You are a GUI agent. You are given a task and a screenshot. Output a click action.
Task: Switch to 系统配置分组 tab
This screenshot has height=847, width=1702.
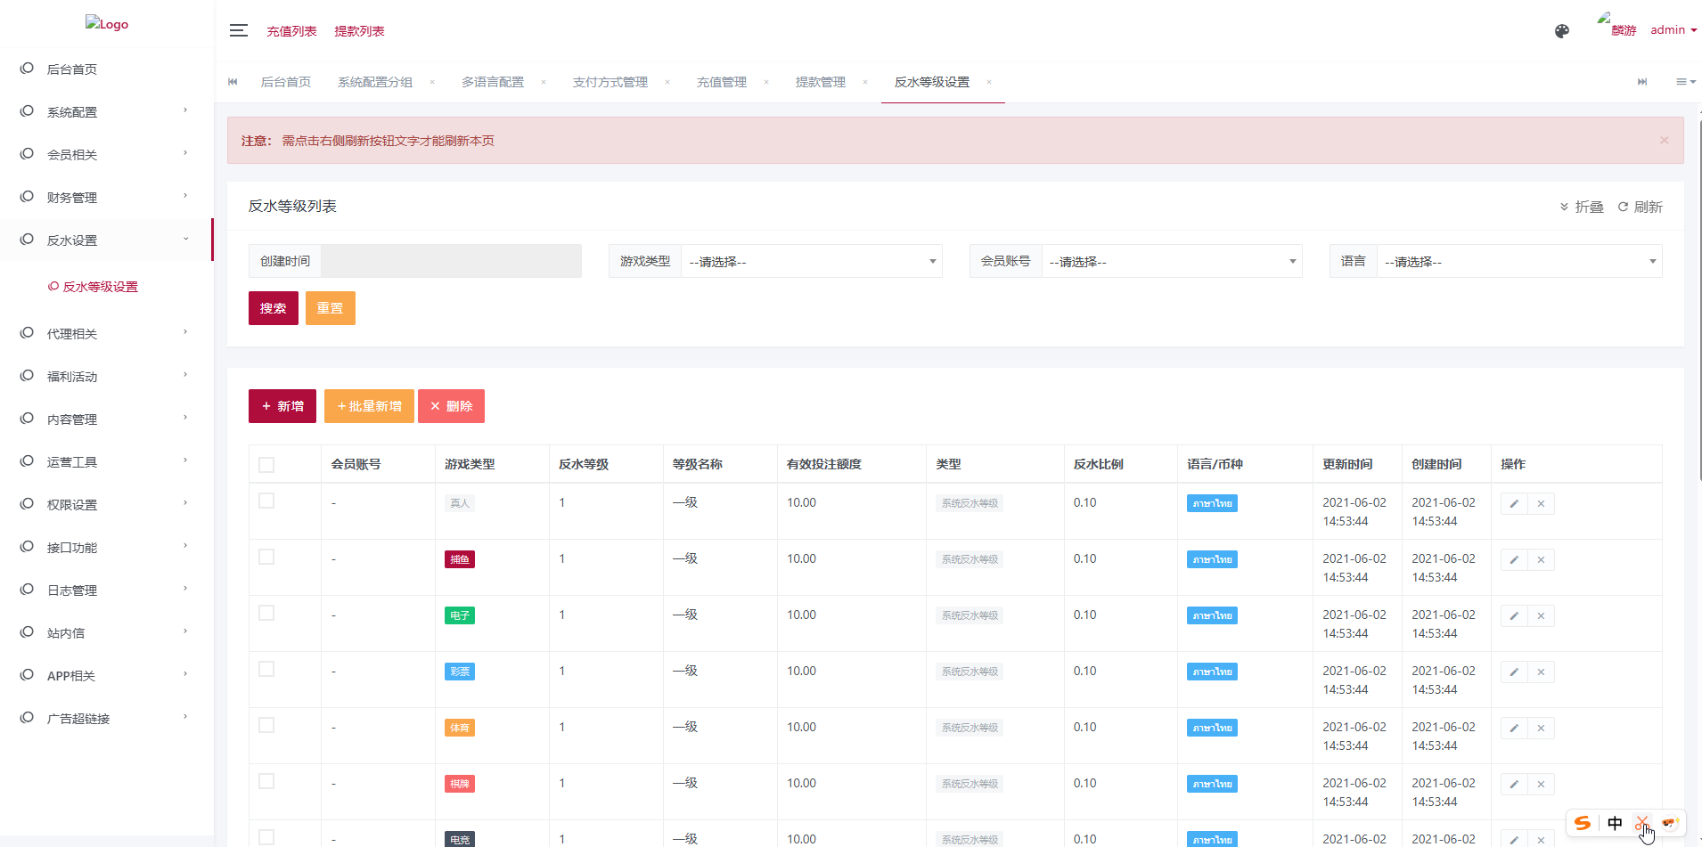374,82
